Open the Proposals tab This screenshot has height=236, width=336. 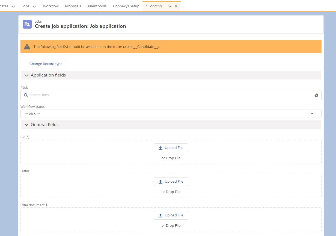(x=73, y=6)
